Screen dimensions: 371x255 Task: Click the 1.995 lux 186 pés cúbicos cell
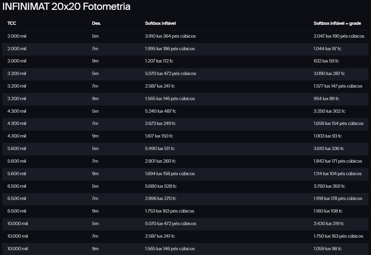pos(170,49)
